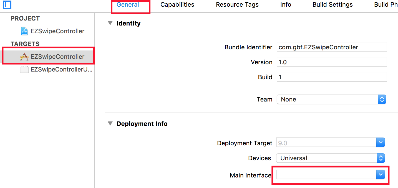Screen dimensions: 398x188
Task: Open the Build Settings tab
Action: tap(332, 5)
